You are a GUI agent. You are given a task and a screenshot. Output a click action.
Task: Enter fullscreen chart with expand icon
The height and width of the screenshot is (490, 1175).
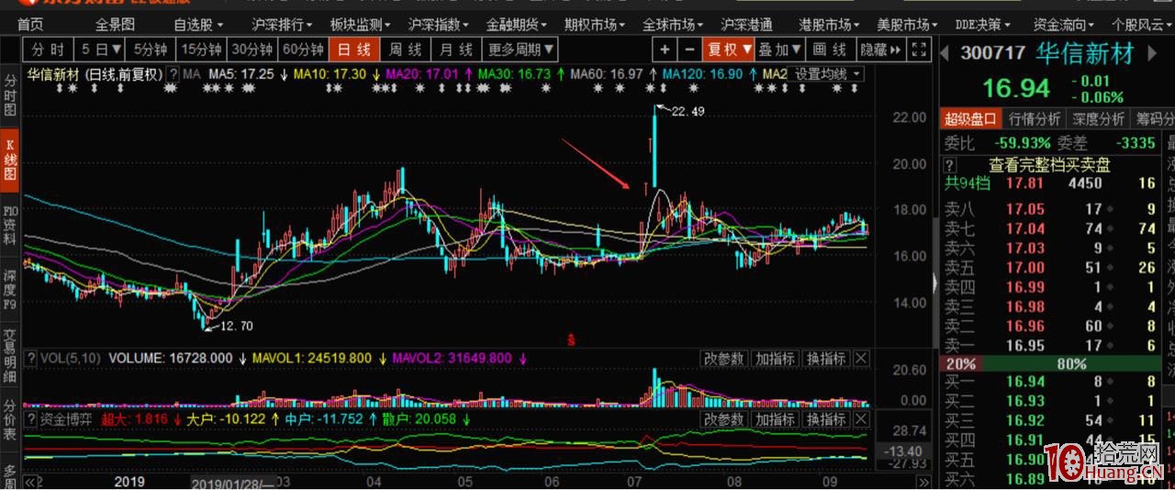[x=920, y=49]
